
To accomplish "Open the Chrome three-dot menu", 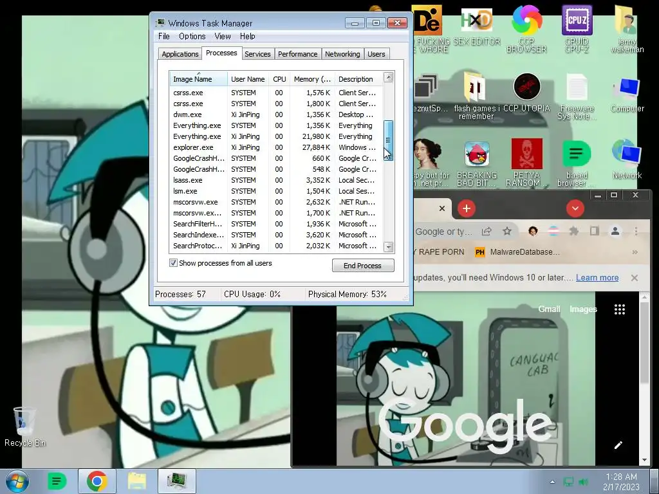I will pyautogui.click(x=636, y=231).
